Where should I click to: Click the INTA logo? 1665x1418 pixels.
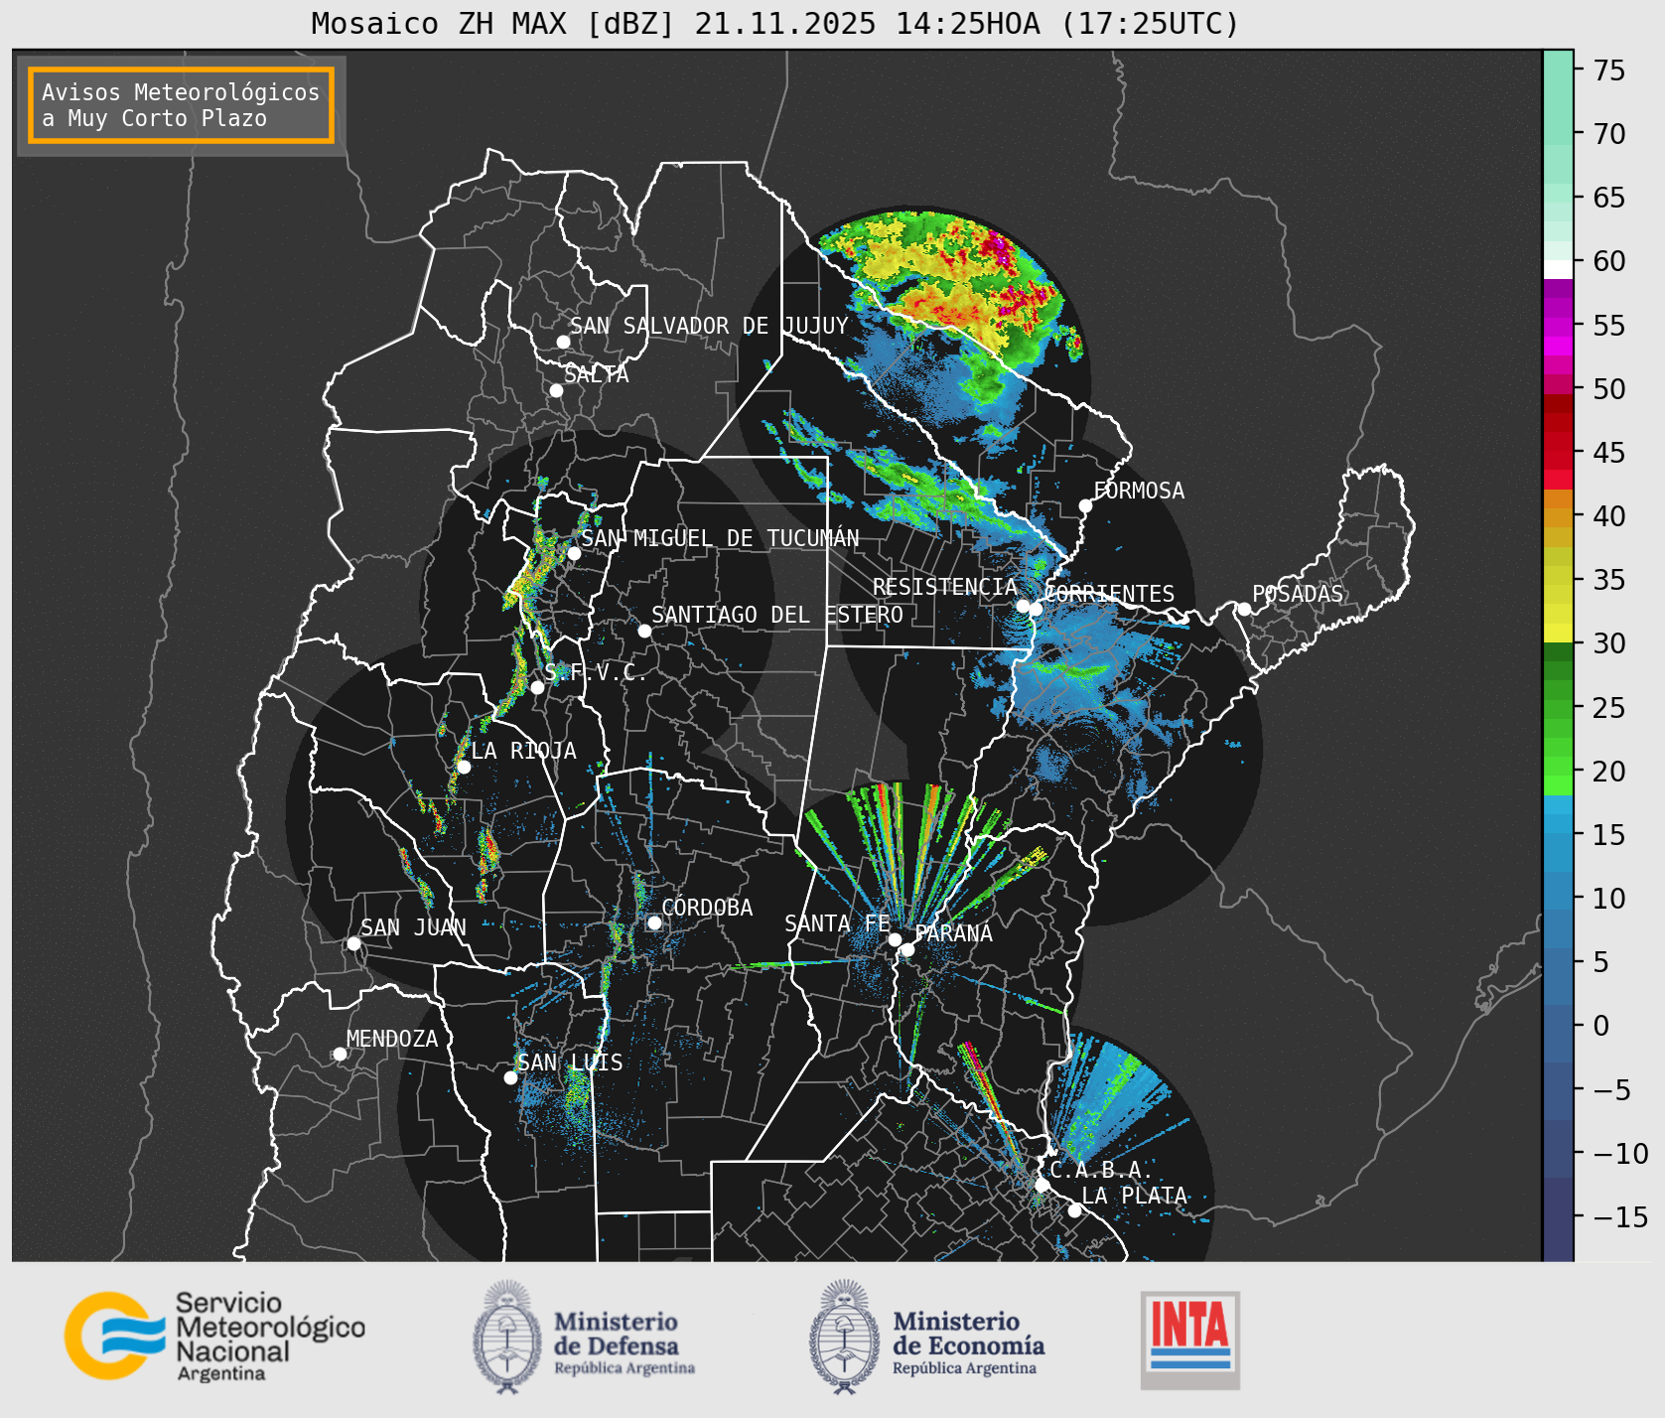pyautogui.click(x=1189, y=1340)
